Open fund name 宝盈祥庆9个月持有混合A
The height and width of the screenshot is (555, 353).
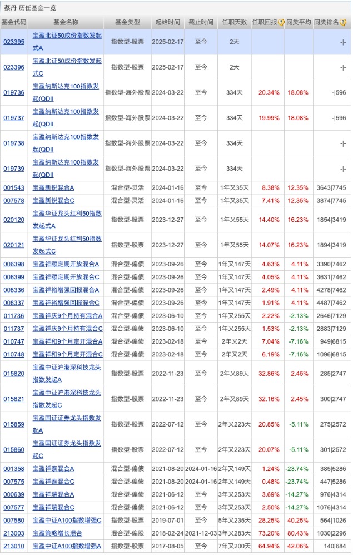[68, 316]
